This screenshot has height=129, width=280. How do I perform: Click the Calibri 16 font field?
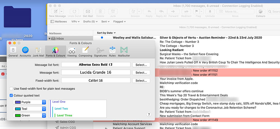96,81
